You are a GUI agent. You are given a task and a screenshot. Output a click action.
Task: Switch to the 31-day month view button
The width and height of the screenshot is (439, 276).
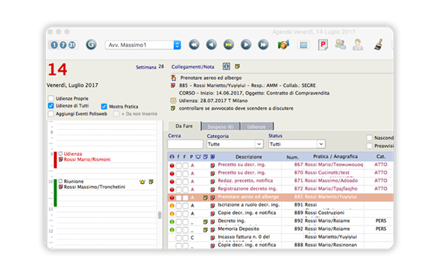[x=72, y=45]
